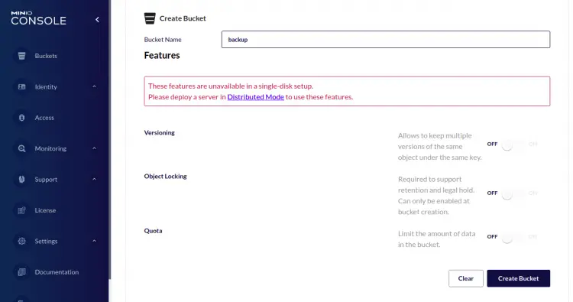Viewport: 573px width, 302px height.
Task: Expand the Identity submenu chevron
Action: (94, 86)
